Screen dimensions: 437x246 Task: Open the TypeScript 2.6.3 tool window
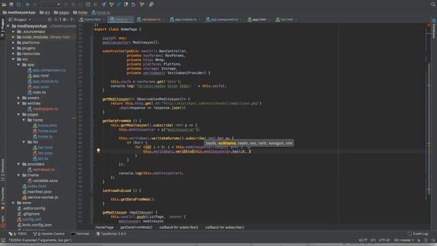click(x=111, y=234)
